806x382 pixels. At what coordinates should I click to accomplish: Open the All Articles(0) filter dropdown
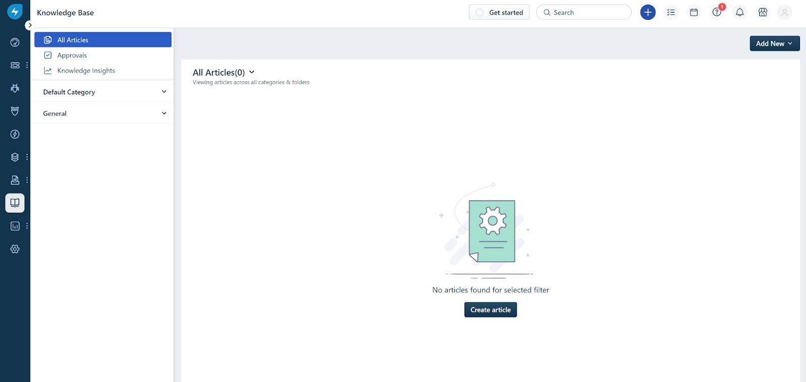pyautogui.click(x=252, y=73)
